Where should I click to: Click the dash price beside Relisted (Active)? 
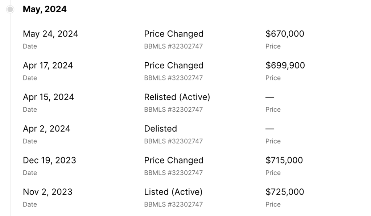tap(269, 97)
